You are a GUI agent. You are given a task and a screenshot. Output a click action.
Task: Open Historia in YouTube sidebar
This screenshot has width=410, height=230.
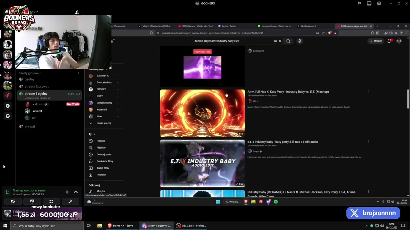101,141
